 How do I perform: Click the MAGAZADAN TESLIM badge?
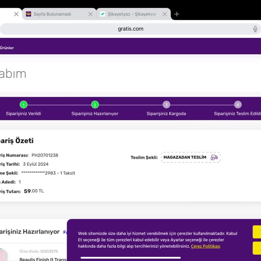point(185,157)
